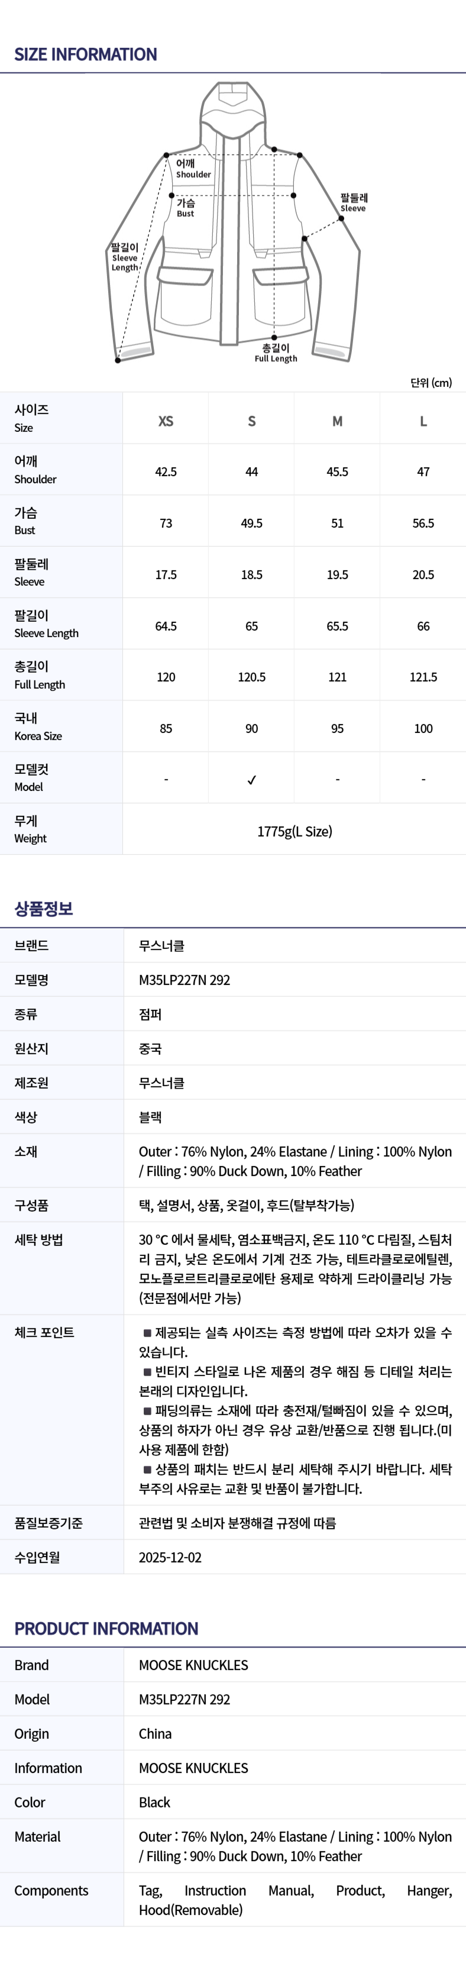Click the Korea Size value 100
466x1966 pixels.
point(423,728)
